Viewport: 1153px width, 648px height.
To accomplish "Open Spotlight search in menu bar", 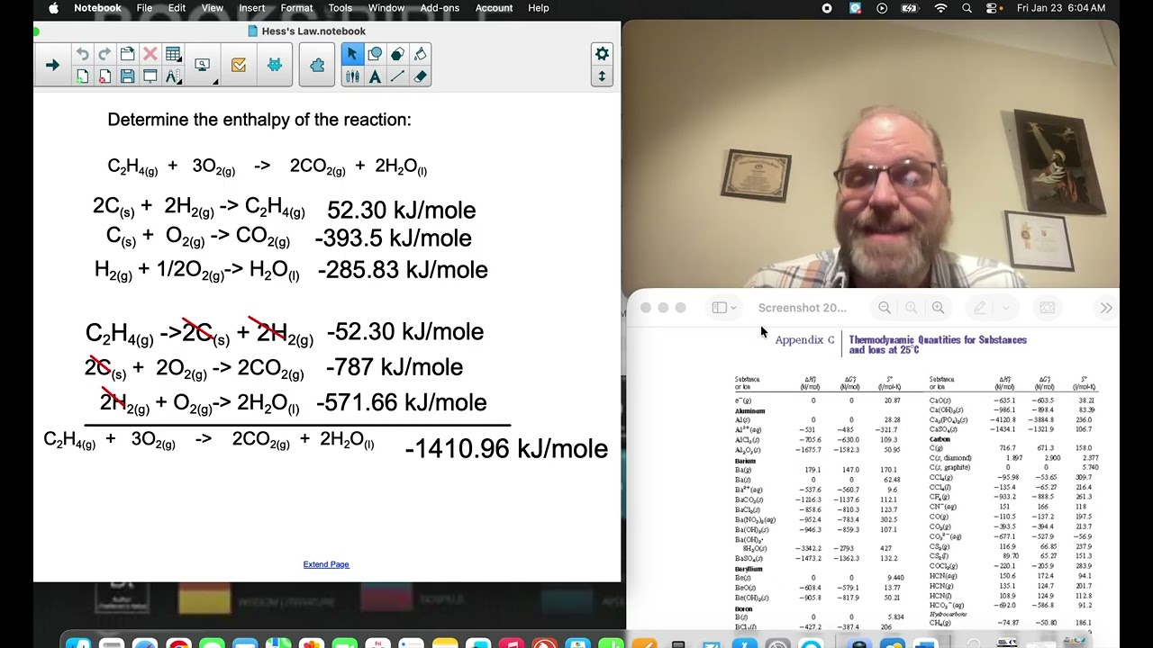I will [967, 8].
